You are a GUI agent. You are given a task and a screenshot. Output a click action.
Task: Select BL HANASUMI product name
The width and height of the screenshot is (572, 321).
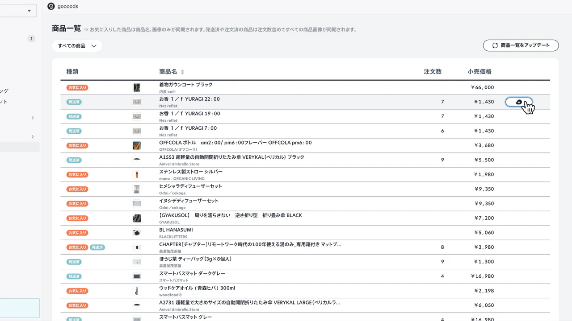176,230
